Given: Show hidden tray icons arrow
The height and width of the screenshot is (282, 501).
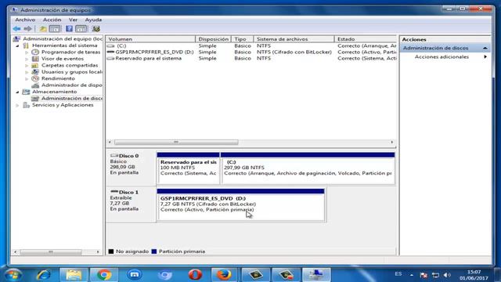Looking at the screenshot, I should coord(412,275).
